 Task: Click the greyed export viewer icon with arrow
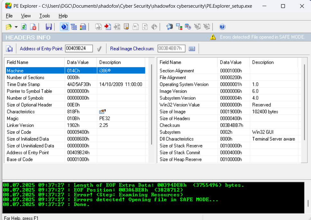point(98,27)
